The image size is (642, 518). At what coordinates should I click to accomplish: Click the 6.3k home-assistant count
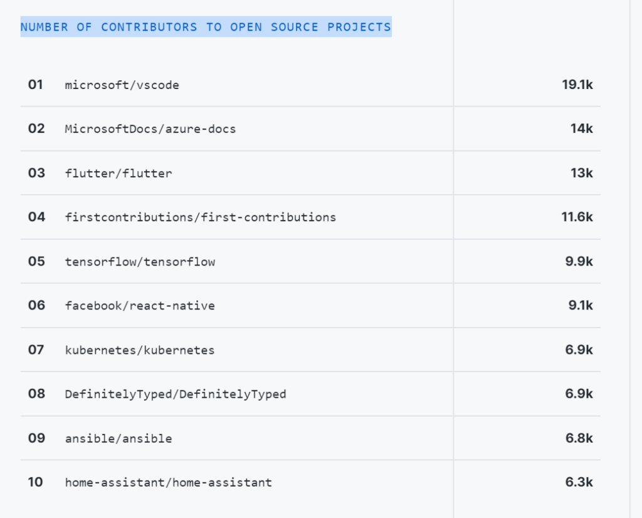[579, 482]
